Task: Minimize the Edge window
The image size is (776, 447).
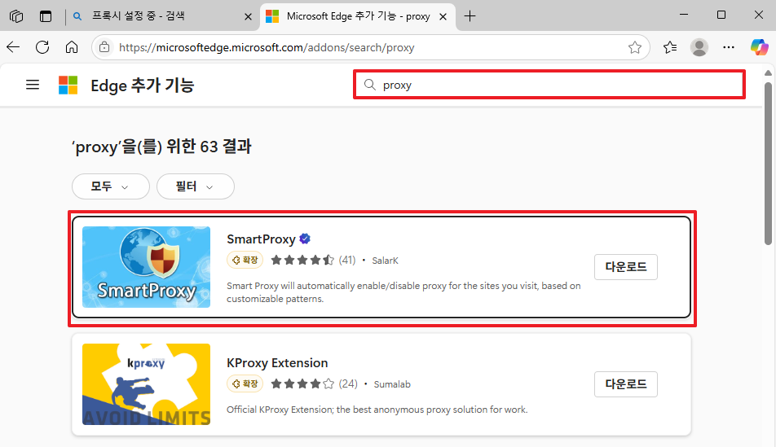Action: pyautogui.click(x=684, y=15)
